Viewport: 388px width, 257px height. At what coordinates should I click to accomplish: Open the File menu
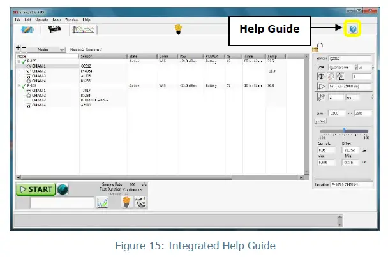point(18,20)
